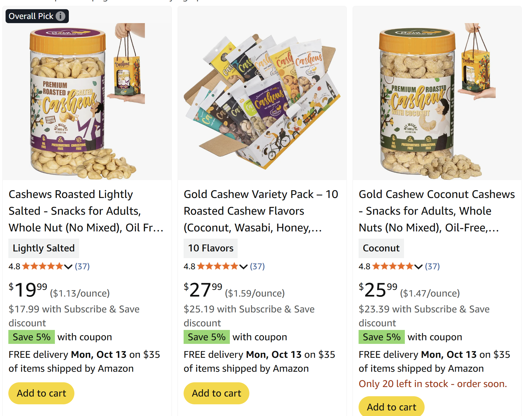Click the Overall Pick info icon
The width and height of the screenshot is (526, 416).
point(60,16)
